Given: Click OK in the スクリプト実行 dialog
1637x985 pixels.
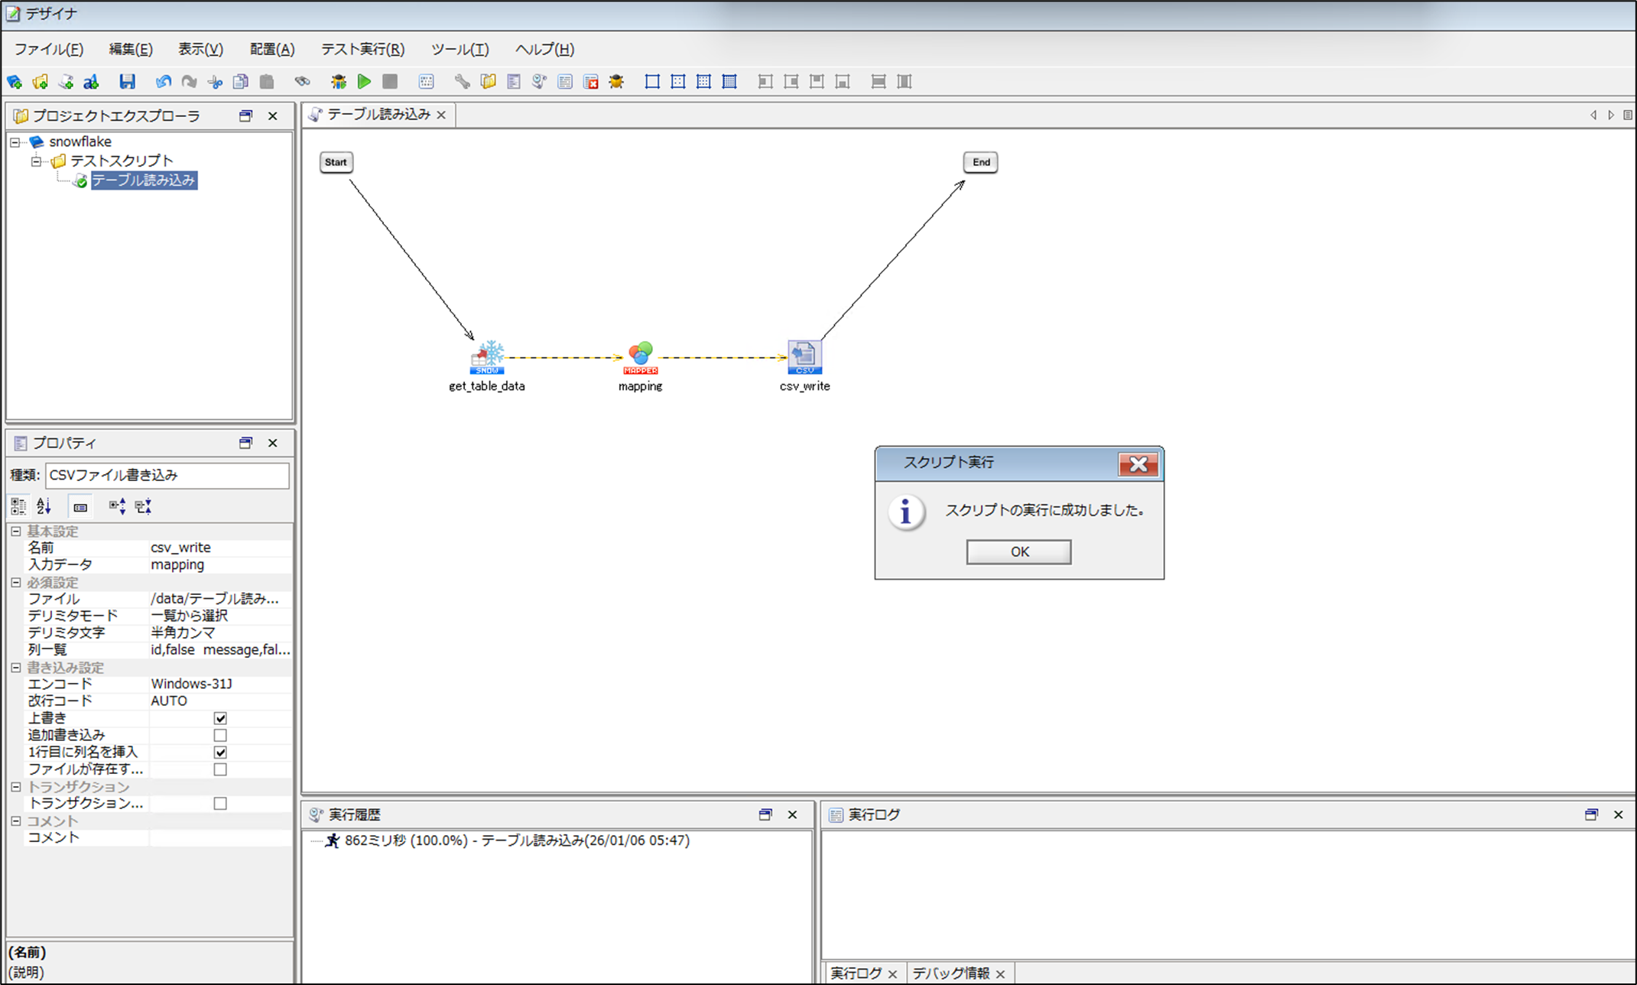Looking at the screenshot, I should (x=1018, y=551).
